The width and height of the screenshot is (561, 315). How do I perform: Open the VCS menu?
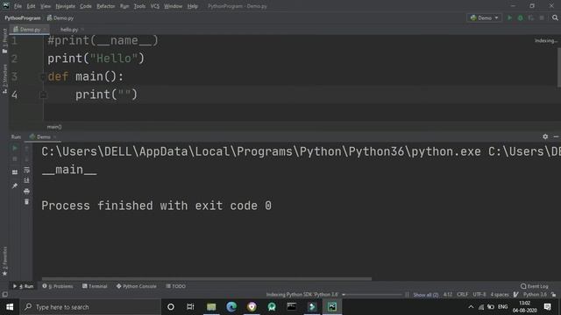coord(154,6)
